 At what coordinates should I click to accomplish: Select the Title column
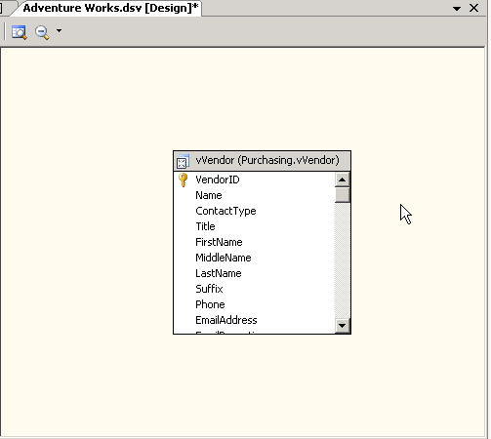click(x=205, y=226)
